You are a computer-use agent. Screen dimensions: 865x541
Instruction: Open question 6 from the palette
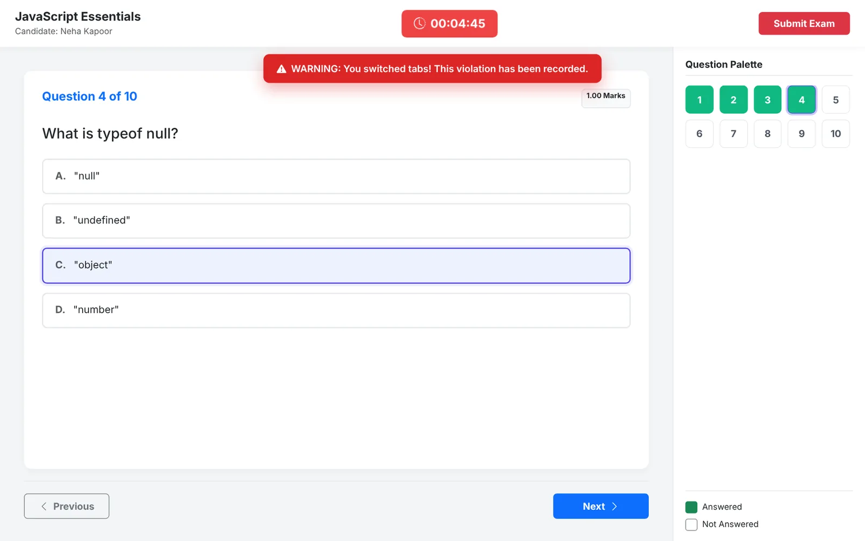[700, 134]
